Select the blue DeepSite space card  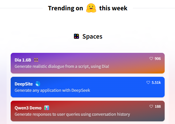87,87
